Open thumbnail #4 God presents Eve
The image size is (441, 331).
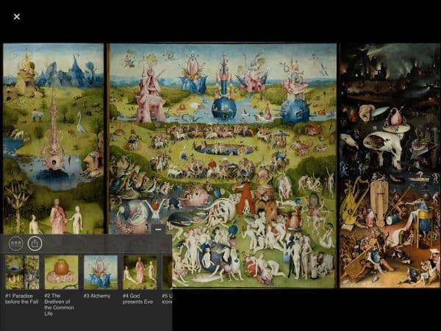pos(140,272)
